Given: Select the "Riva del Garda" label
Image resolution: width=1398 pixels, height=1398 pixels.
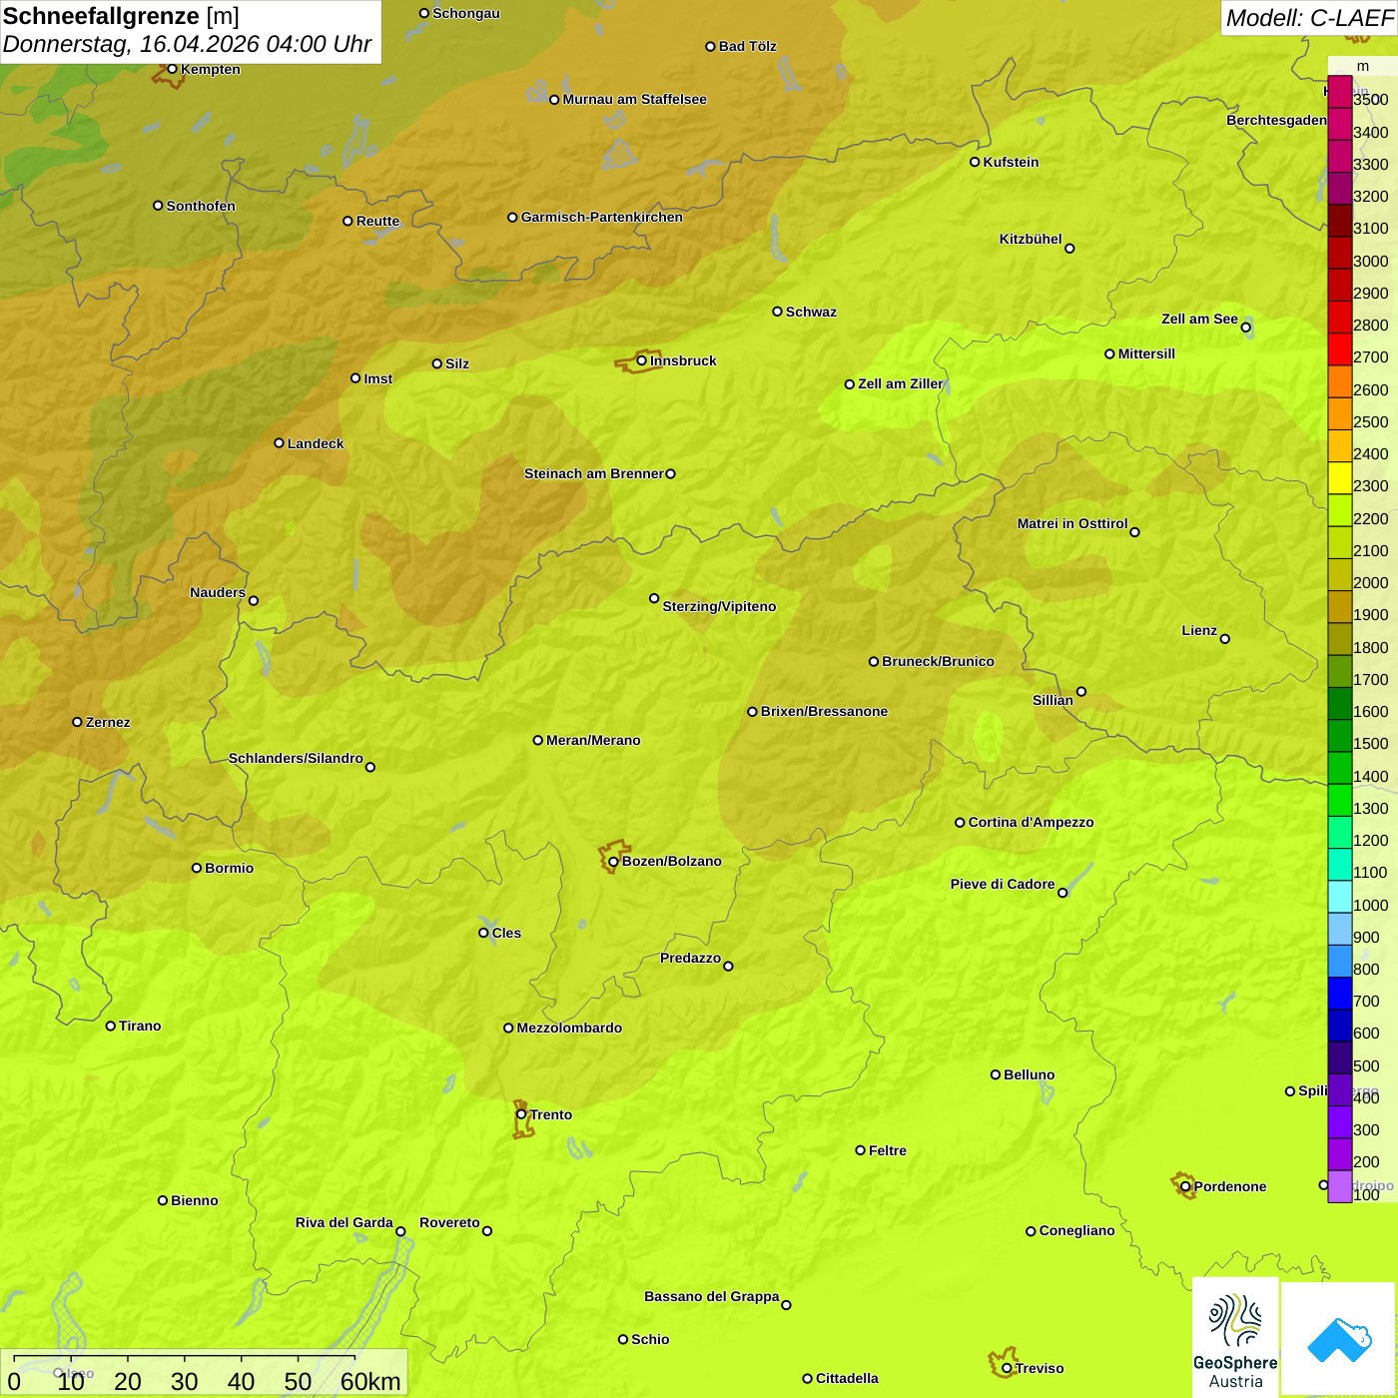Looking at the screenshot, I should point(345,1222).
